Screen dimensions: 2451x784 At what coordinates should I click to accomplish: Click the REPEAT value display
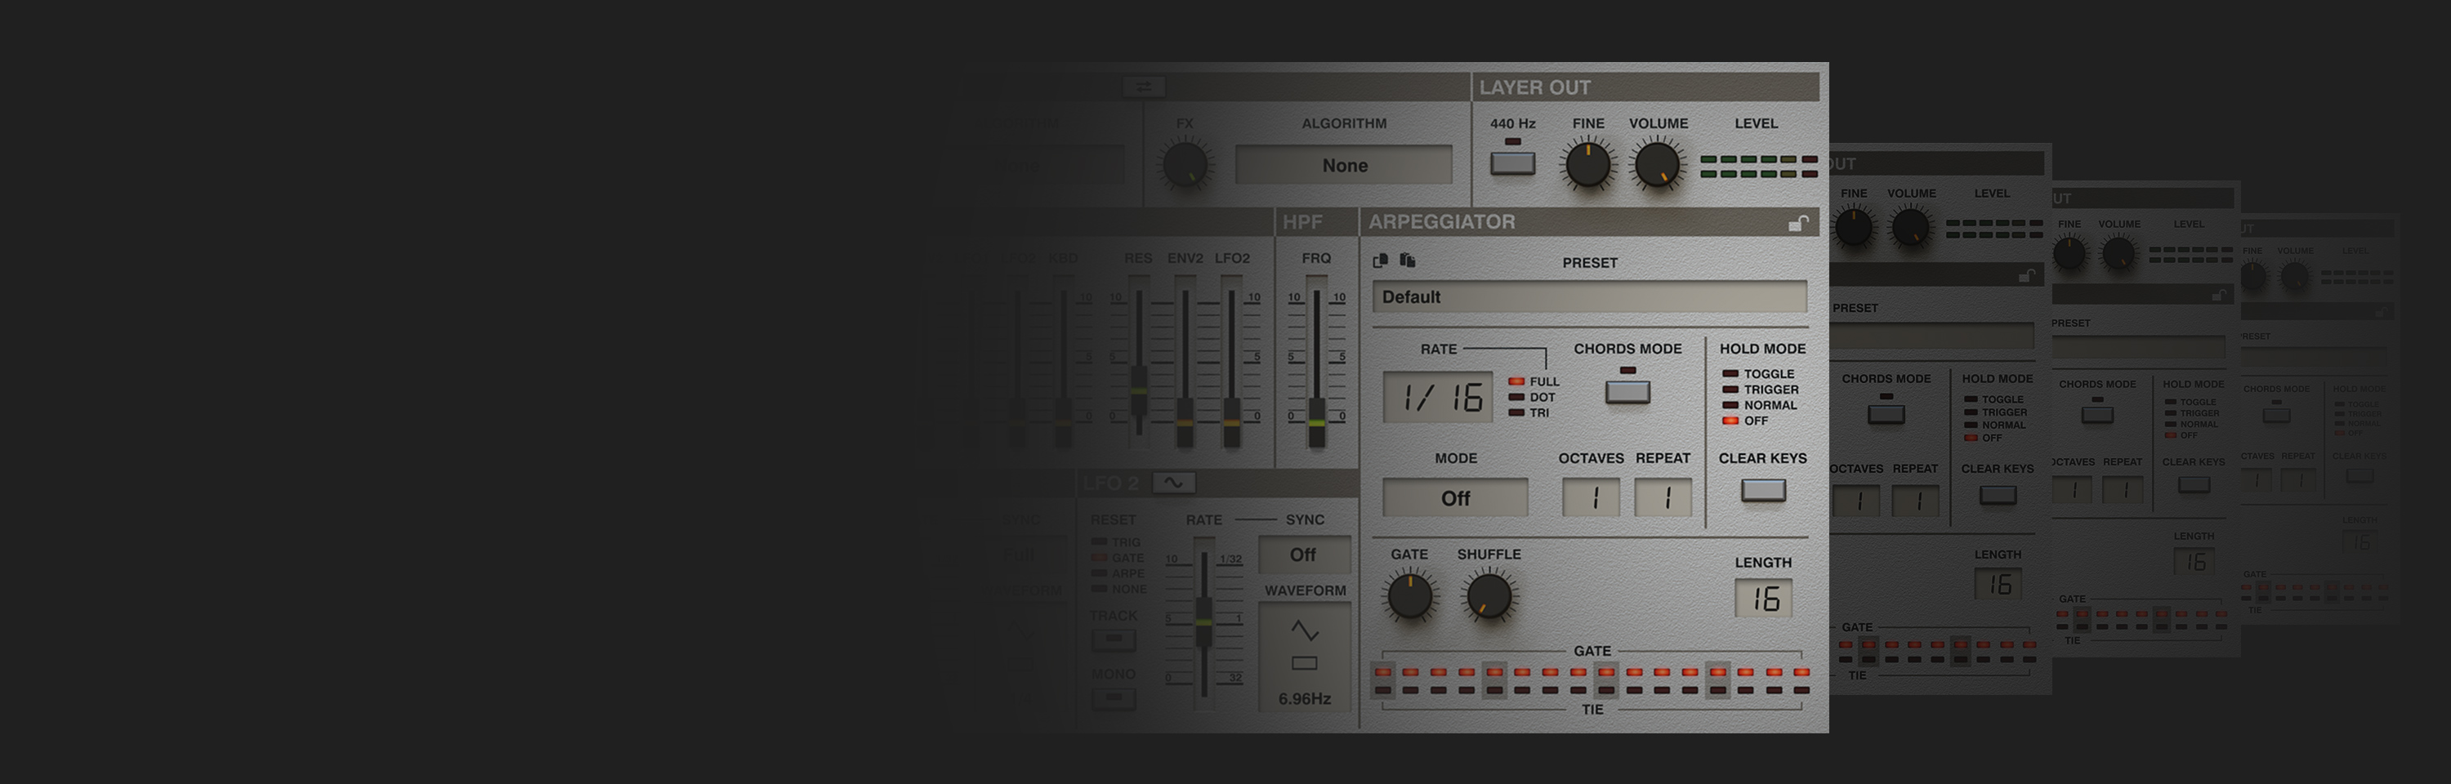[1663, 497]
